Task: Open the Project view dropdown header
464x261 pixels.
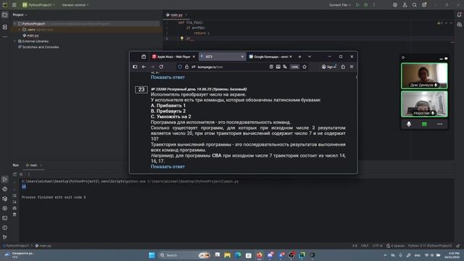Action: tap(20, 14)
